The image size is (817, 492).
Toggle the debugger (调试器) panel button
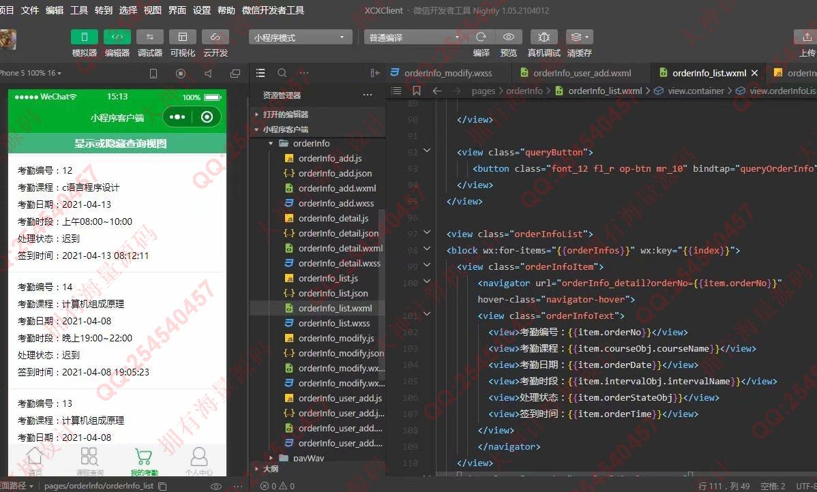click(149, 37)
